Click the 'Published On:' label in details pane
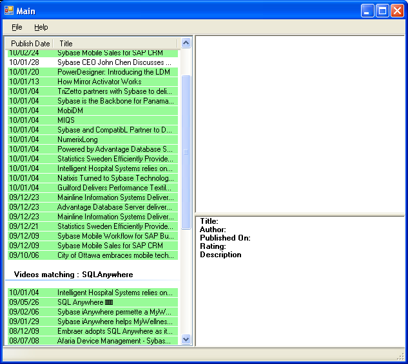 225,238
